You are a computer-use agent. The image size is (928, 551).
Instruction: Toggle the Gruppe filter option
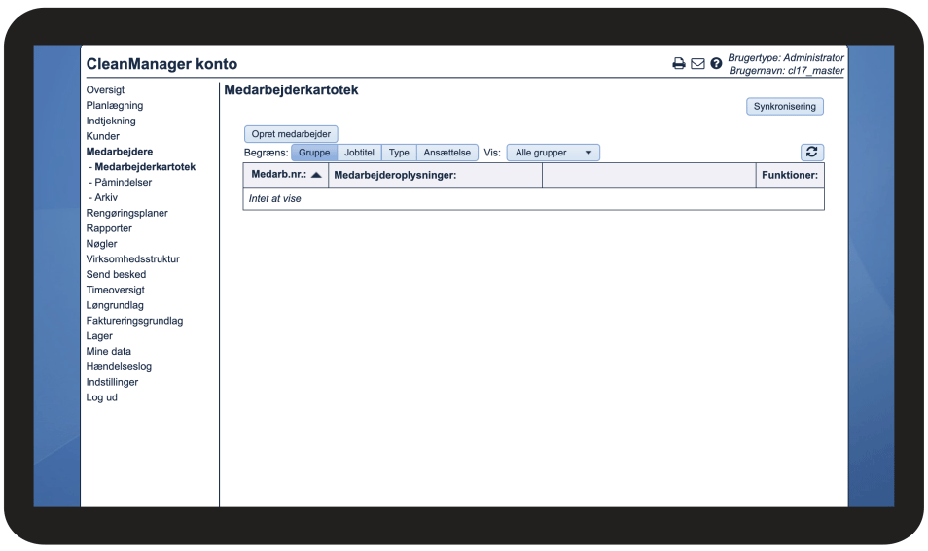pyautogui.click(x=314, y=153)
